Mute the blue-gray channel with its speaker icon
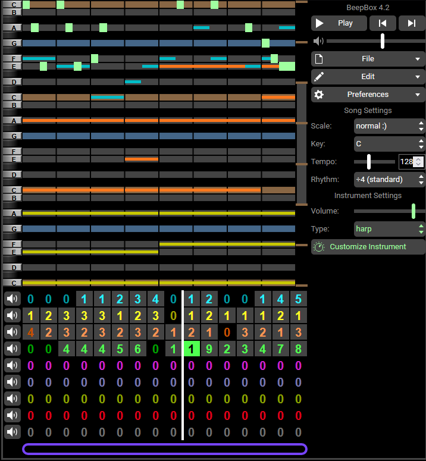Image resolution: width=426 pixels, height=461 pixels. pos(12,382)
